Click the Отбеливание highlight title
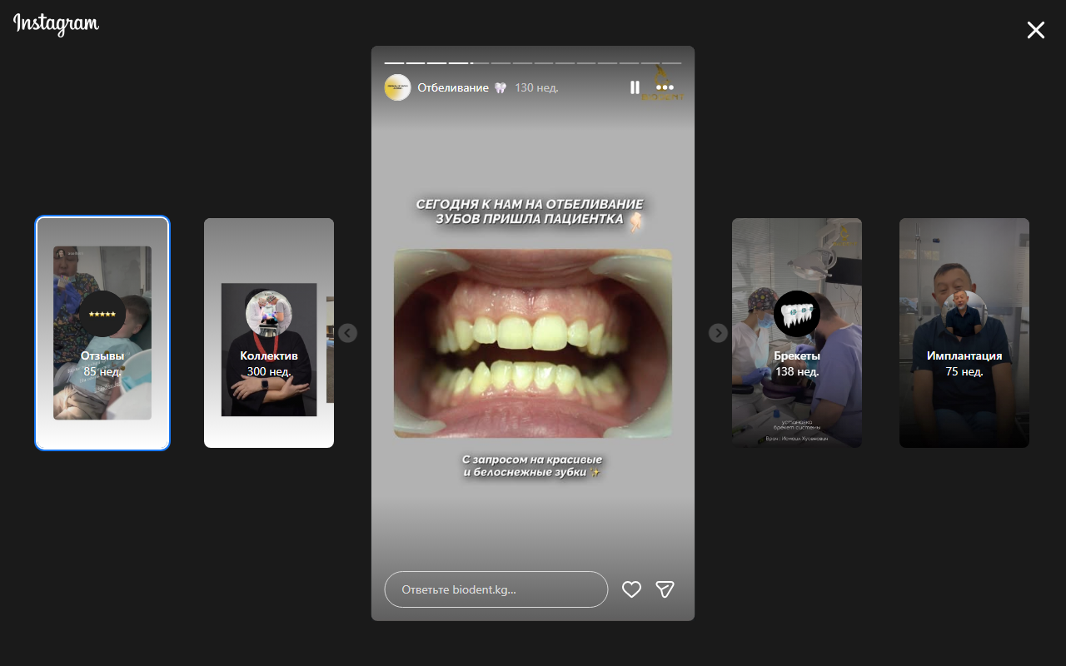This screenshot has width=1066, height=666. click(453, 87)
